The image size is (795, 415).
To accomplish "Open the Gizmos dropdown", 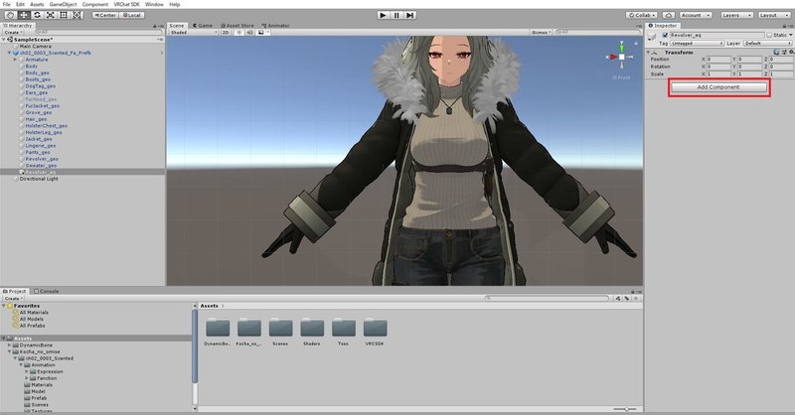I will pos(541,33).
